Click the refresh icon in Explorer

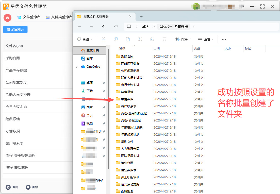pyautogui.click(x=116, y=27)
